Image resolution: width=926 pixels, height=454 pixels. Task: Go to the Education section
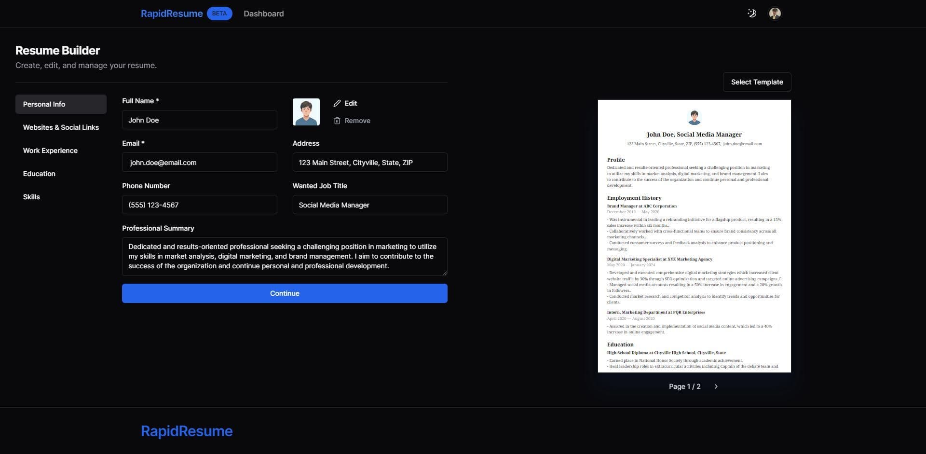coord(39,174)
